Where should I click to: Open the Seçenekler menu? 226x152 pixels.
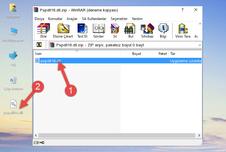(x=119, y=19)
